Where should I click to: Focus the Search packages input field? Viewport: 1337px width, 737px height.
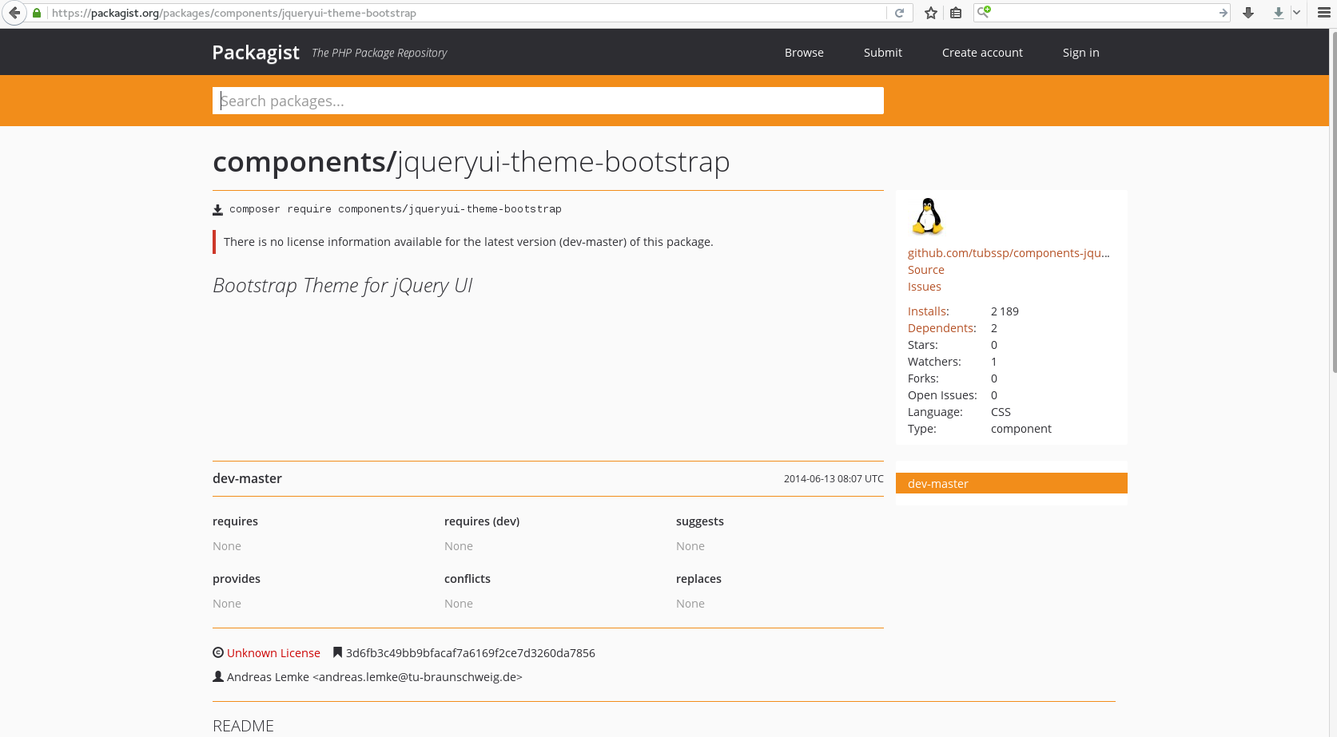pos(547,101)
